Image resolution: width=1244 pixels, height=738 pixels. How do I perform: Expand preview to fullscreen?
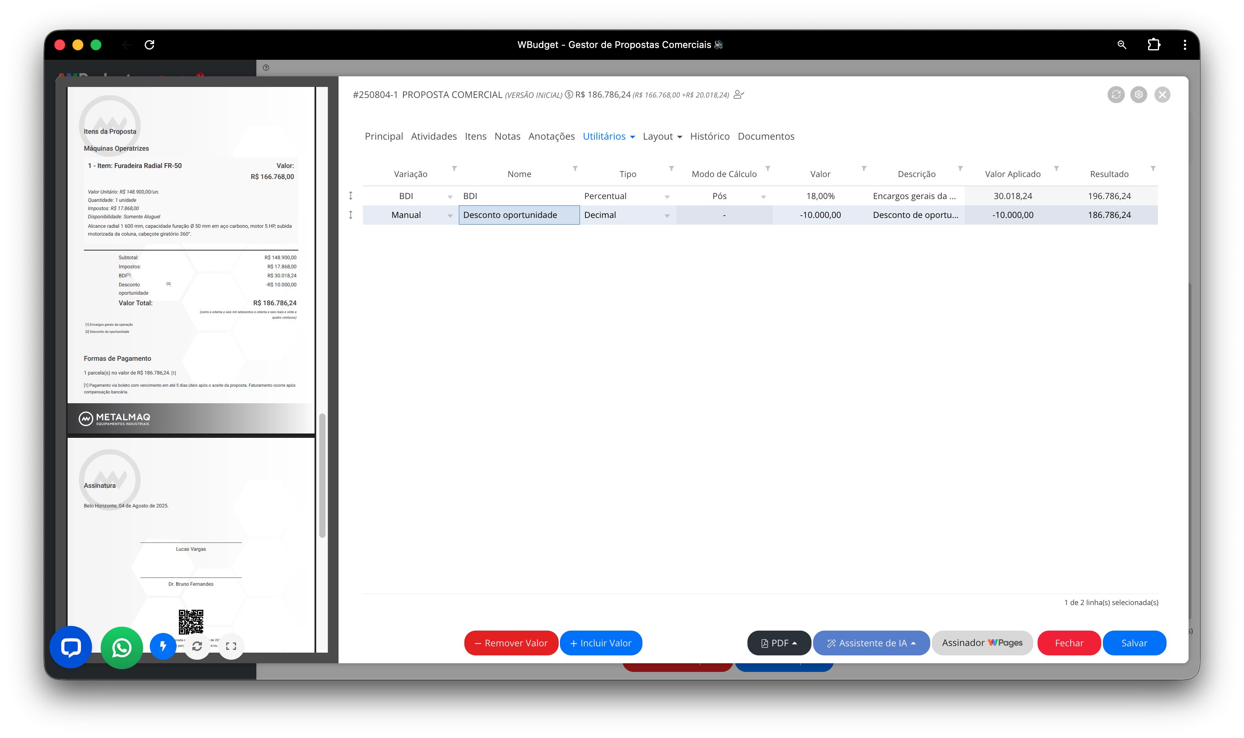click(x=231, y=646)
